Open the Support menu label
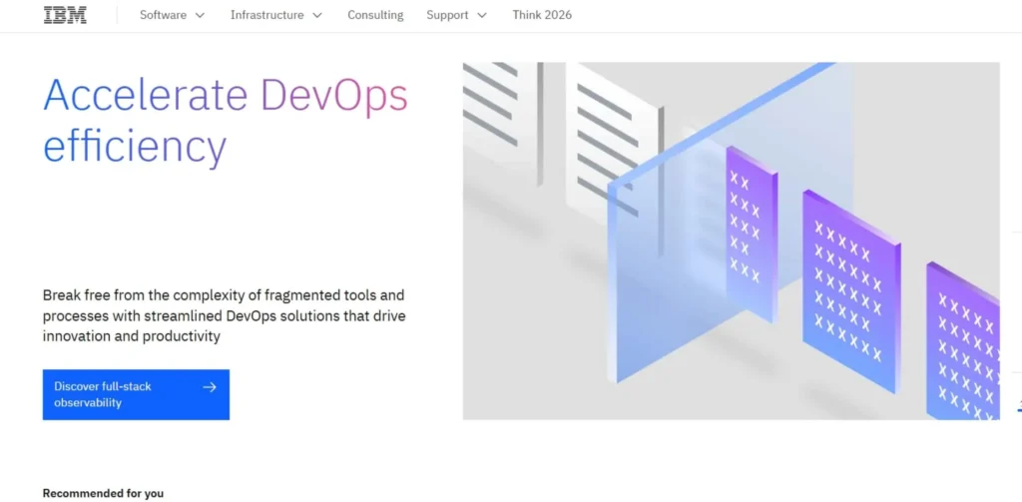Image resolution: width=1022 pixels, height=502 pixels. (447, 15)
